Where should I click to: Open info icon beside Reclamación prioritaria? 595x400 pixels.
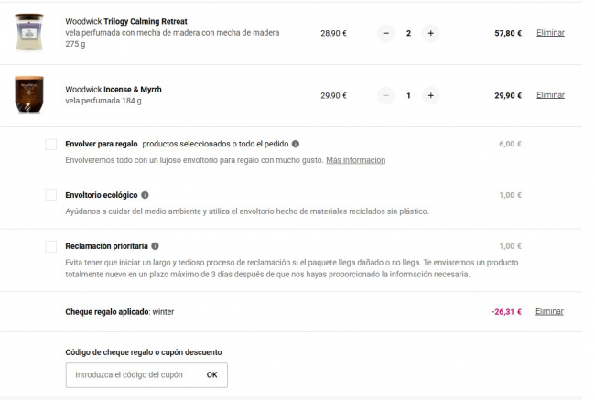pos(156,246)
